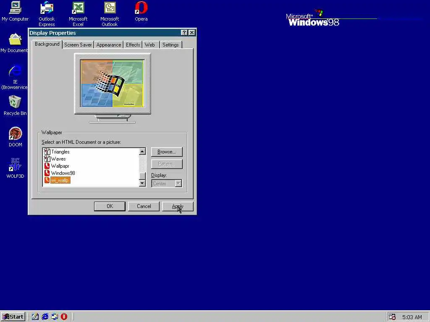Open the Settings tab
Image resolution: width=430 pixels, height=322 pixels.
(170, 44)
